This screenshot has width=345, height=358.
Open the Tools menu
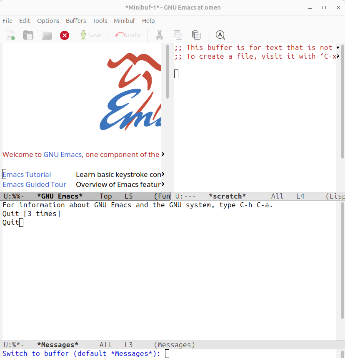[100, 21]
